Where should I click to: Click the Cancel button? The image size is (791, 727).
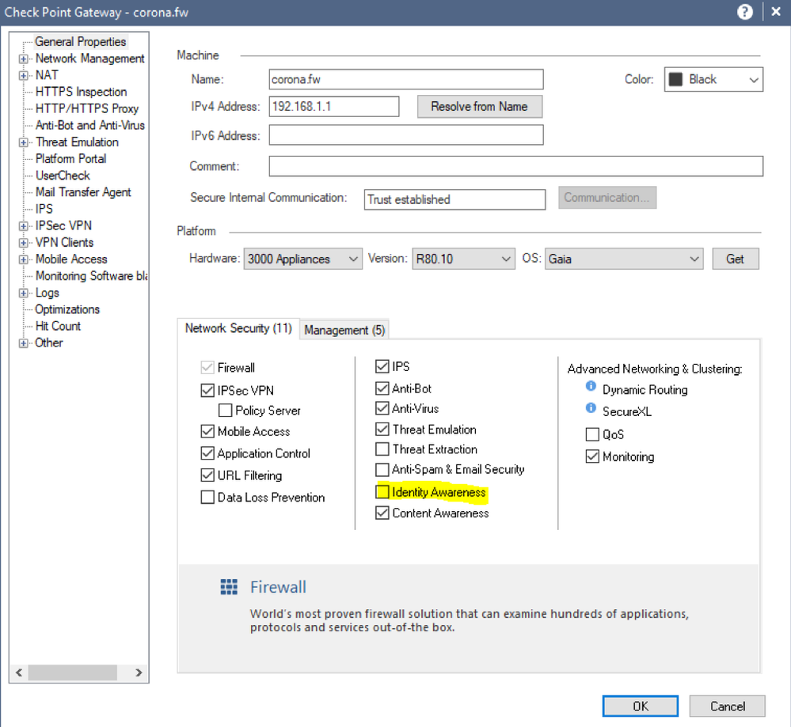[727, 706]
